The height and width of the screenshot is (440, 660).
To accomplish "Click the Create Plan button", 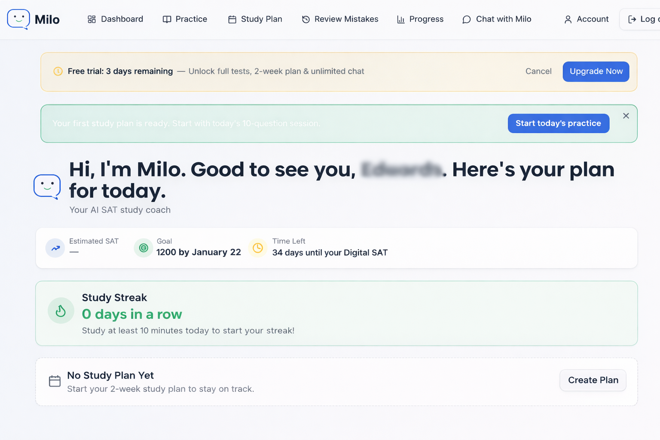I will tap(593, 380).
